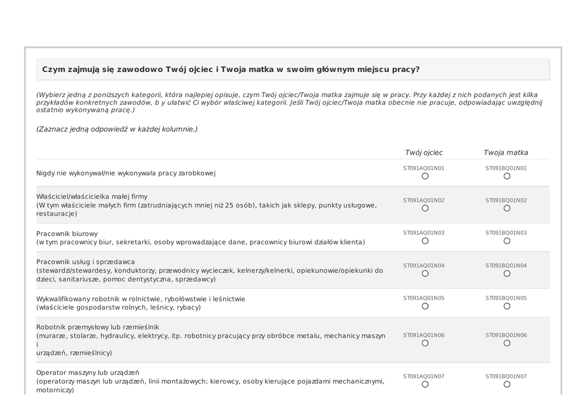Click the 'Twój ojciec' column header
This screenshot has height=415, width=587.
424,152
